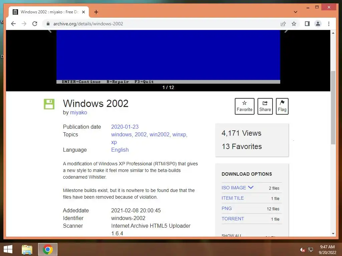The height and width of the screenshot is (256, 342).
Task: Open miyako uploader profile link
Action: pyautogui.click(x=78, y=113)
